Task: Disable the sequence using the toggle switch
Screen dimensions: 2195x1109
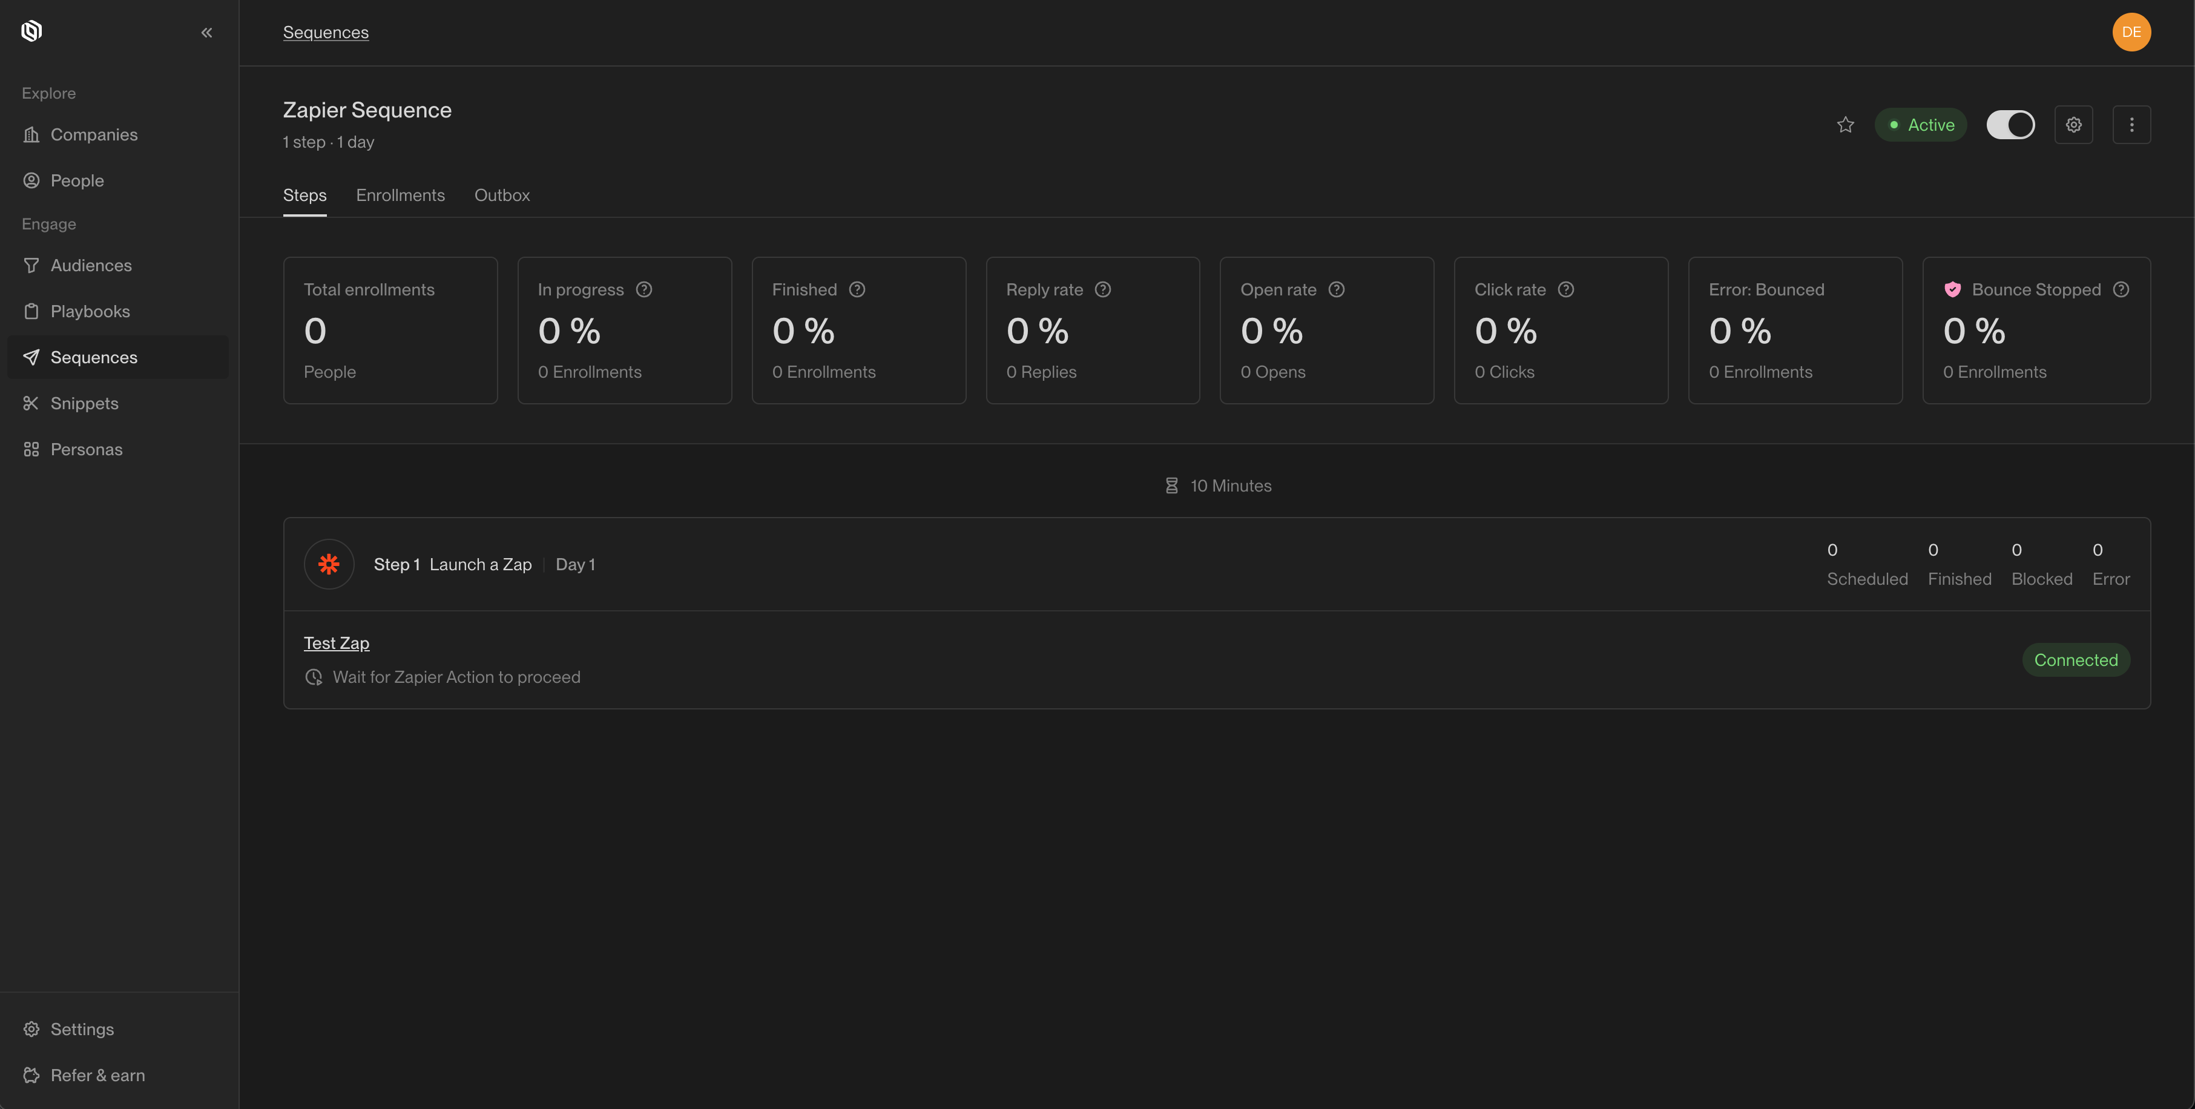Action: 2011,125
